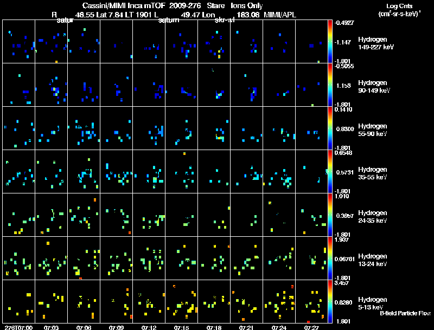The width and height of the screenshot is (434, 330).
Task: Click the colorbar beside Hydrogen 24-35 keV
Action: click(330, 215)
